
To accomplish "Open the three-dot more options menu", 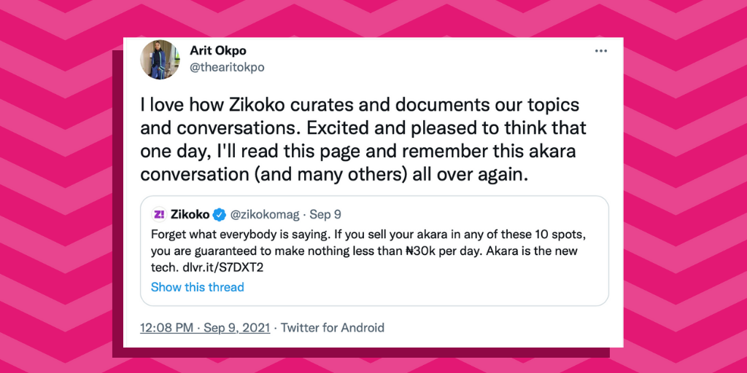I will (x=600, y=51).
